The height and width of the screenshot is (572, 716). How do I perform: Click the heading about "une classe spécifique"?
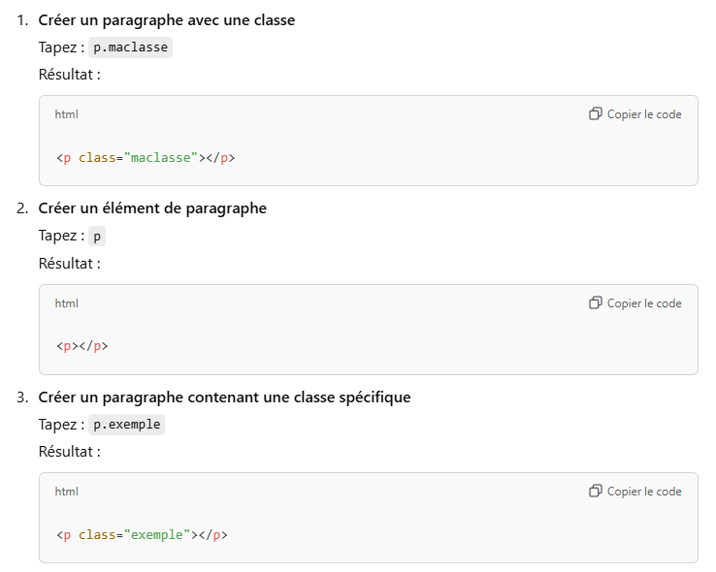click(x=224, y=397)
